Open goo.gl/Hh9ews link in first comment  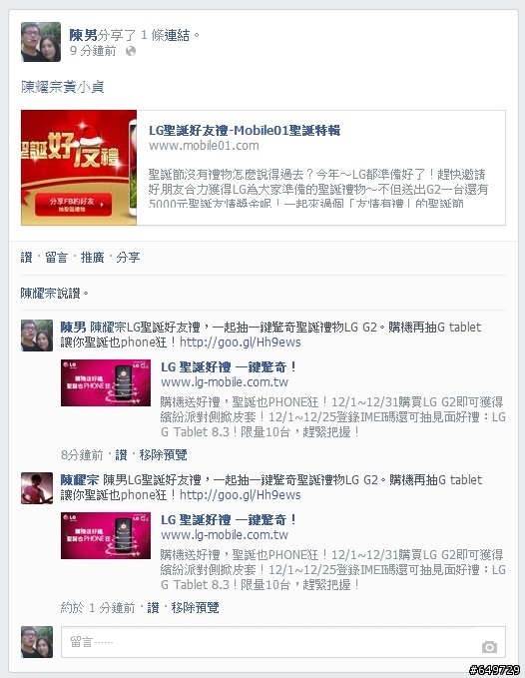point(241,342)
